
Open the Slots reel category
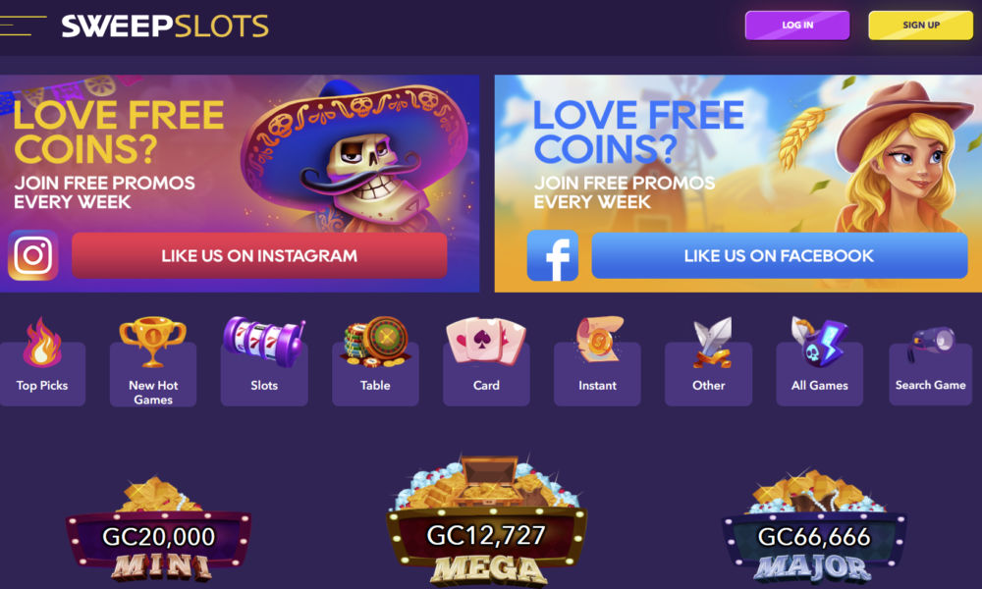(264, 362)
